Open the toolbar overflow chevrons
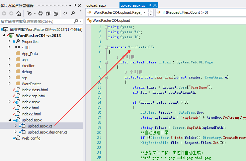The width and height of the screenshot is (246, 161). (x=81, y=11)
